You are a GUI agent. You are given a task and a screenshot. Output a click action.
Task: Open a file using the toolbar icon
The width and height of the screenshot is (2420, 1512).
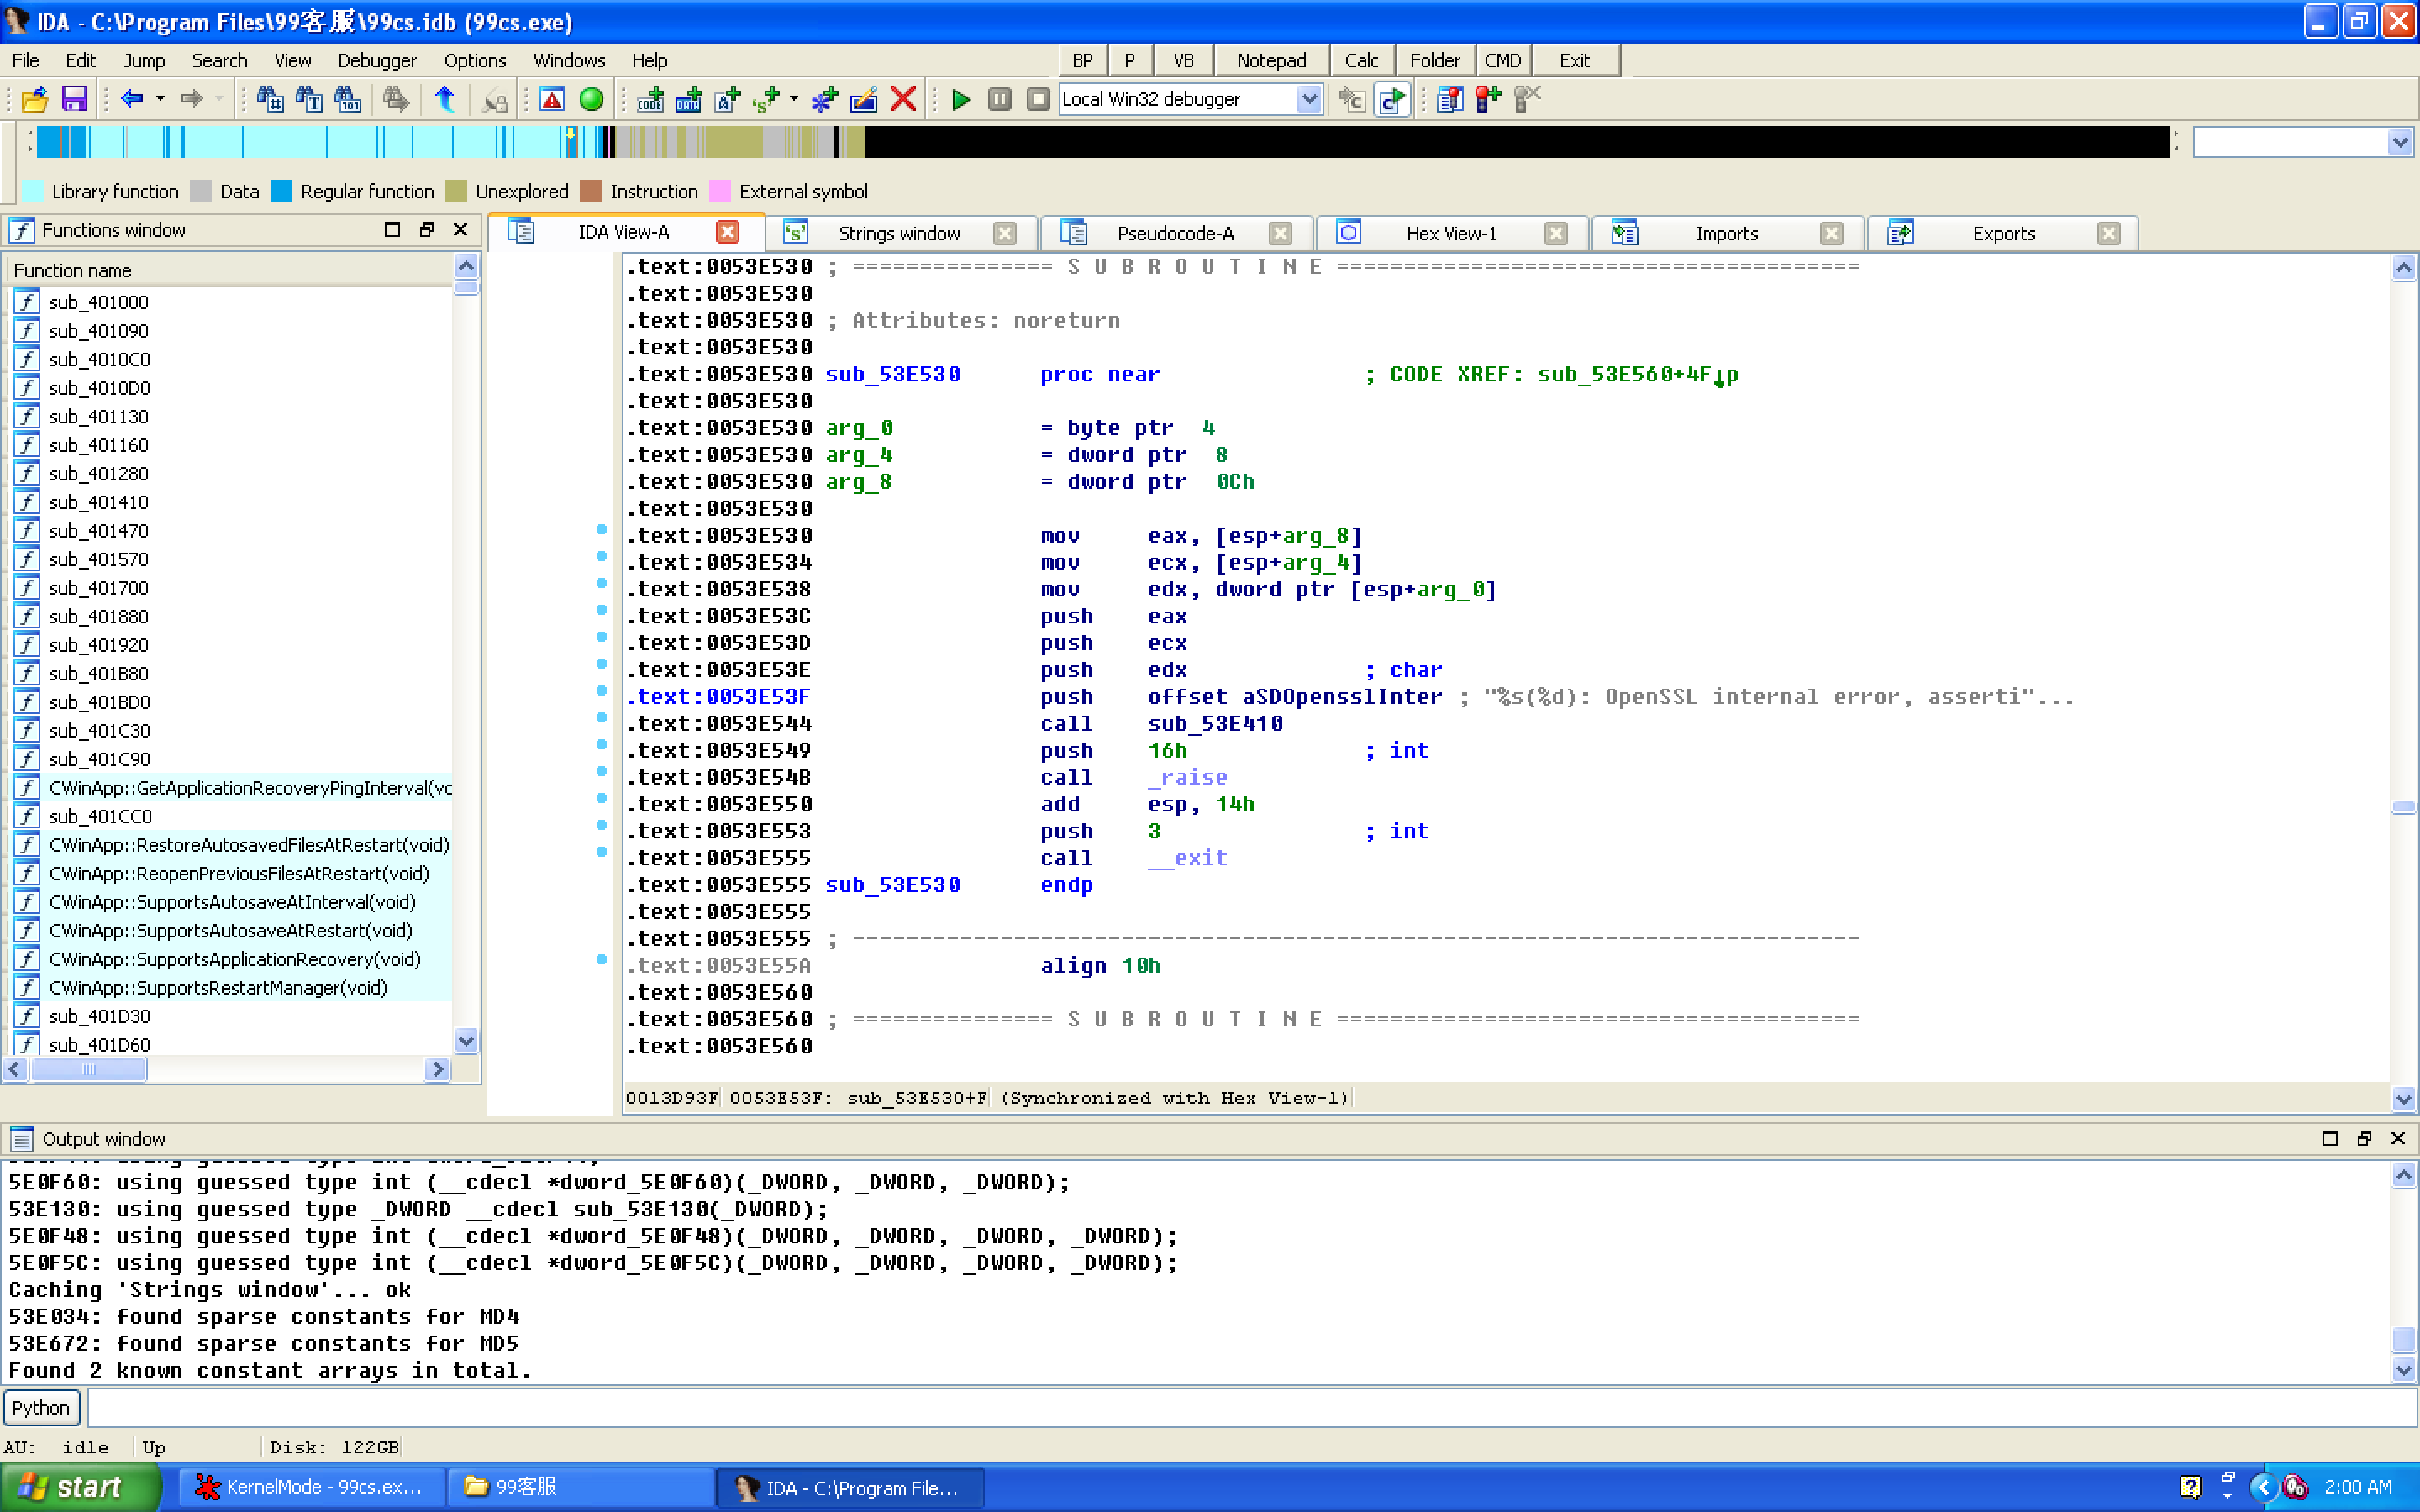(35, 99)
